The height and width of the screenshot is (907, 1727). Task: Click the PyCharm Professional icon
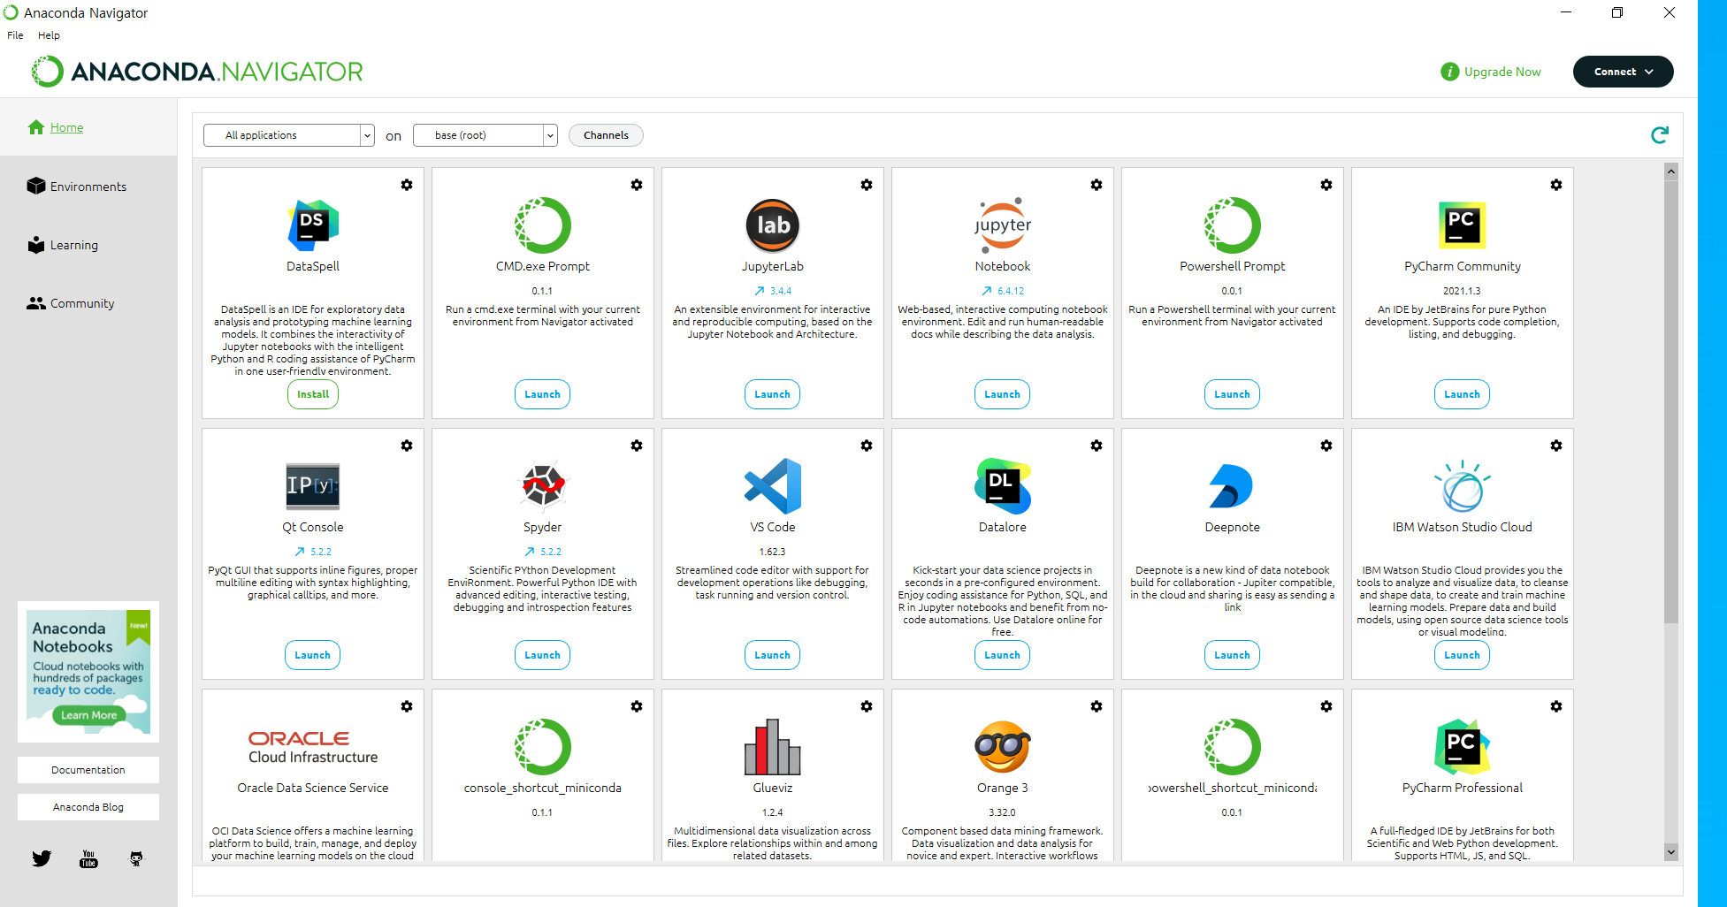pos(1463,747)
